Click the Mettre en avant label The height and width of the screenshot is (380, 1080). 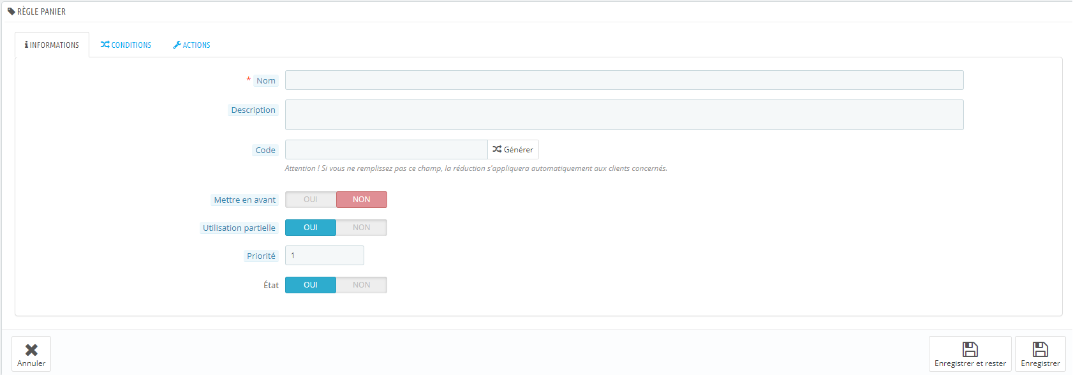pyautogui.click(x=245, y=200)
